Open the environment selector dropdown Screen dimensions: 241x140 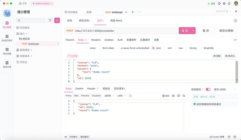pos(223,11)
